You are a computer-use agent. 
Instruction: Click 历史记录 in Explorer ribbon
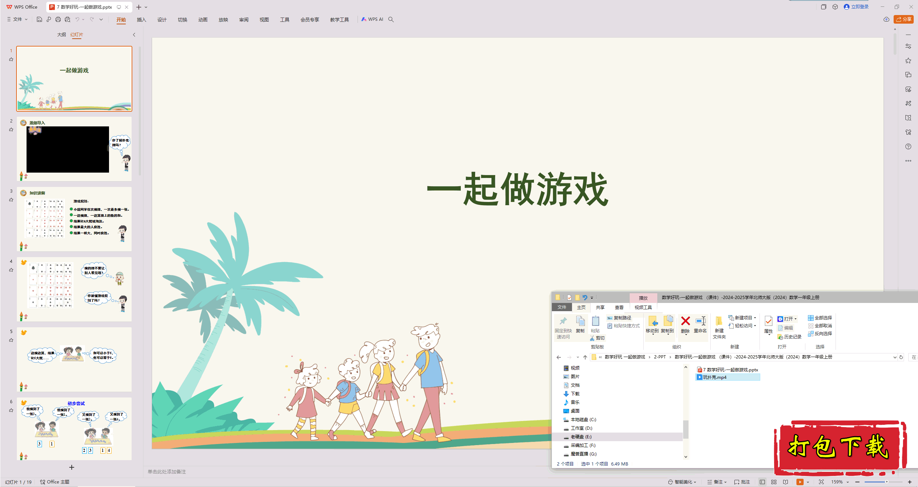click(x=790, y=337)
